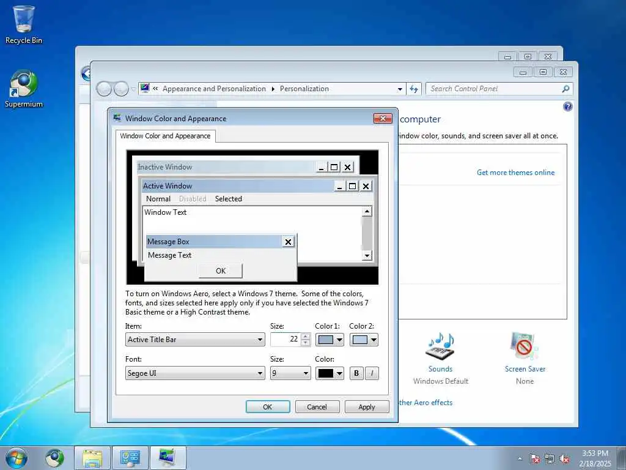The height and width of the screenshot is (470, 626).
Task: Expand the address bar chevron before Appearance
Action: [155, 89]
